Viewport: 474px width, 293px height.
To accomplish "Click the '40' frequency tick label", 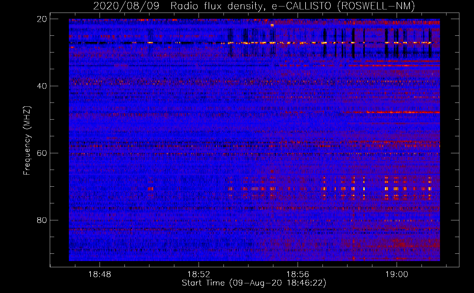I will point(42,86).
